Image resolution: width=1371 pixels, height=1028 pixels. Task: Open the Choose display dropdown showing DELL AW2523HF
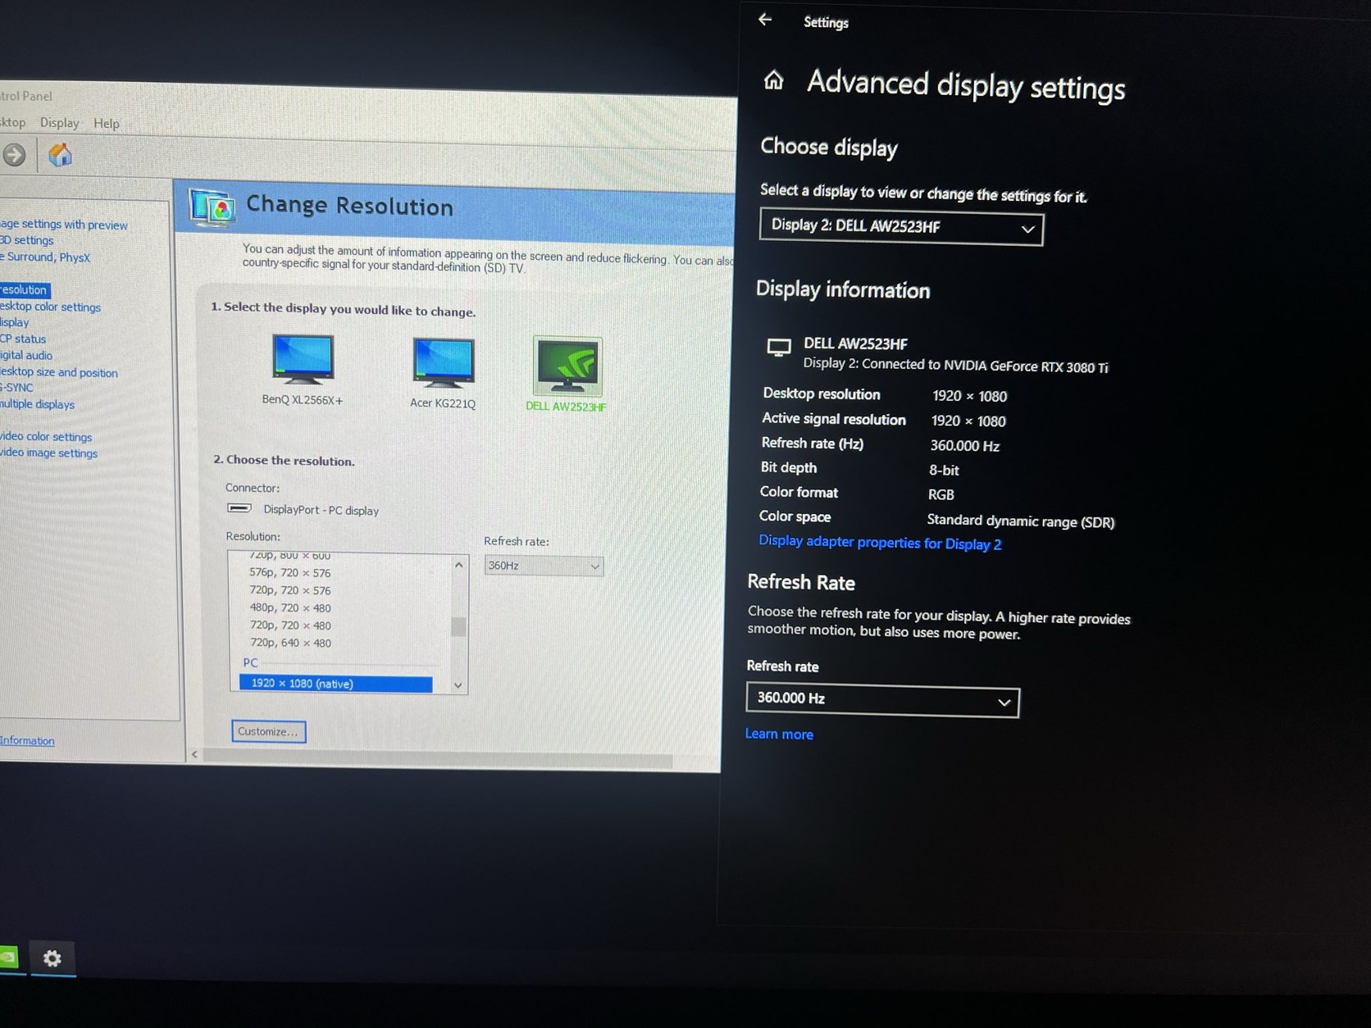[x=901, y=227]
